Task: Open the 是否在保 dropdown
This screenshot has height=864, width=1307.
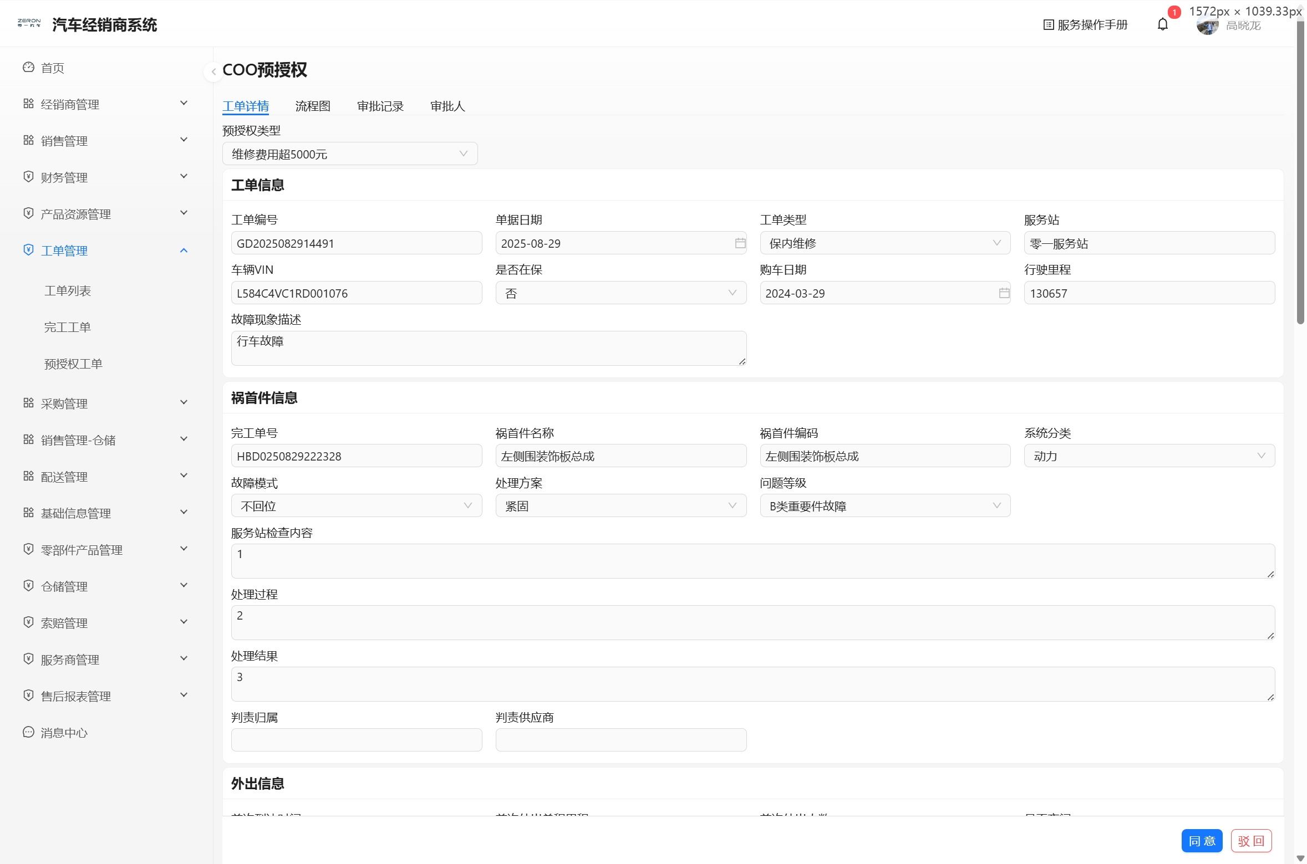Action: pyautogui.click(x=621, y=293)
